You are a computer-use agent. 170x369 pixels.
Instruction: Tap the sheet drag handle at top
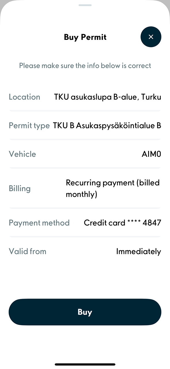tap(85, 5)
